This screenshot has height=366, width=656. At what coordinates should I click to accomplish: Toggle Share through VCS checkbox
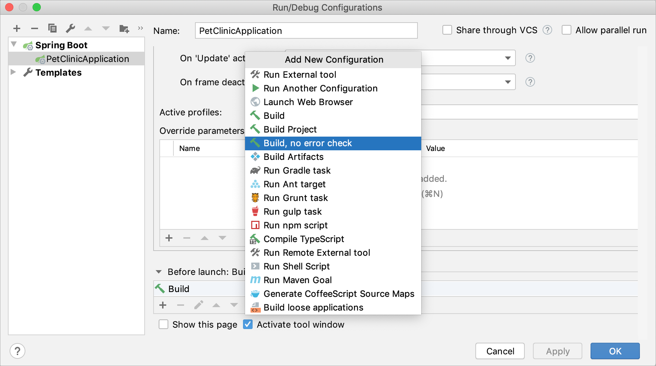[447, 30]
